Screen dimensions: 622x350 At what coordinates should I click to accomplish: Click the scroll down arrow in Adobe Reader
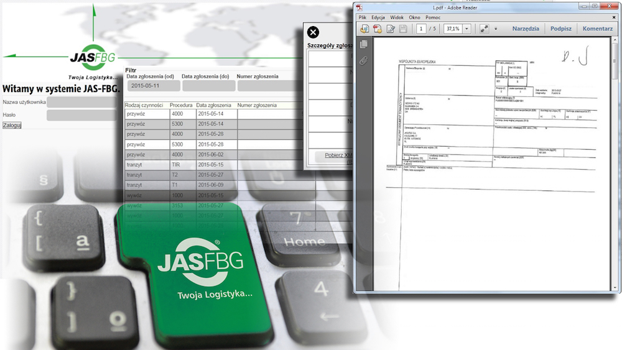pos(615,288)
